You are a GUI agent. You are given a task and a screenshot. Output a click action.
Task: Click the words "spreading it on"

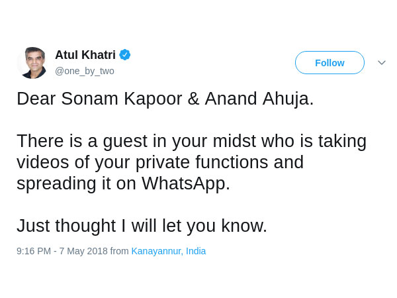coord(77,183)
